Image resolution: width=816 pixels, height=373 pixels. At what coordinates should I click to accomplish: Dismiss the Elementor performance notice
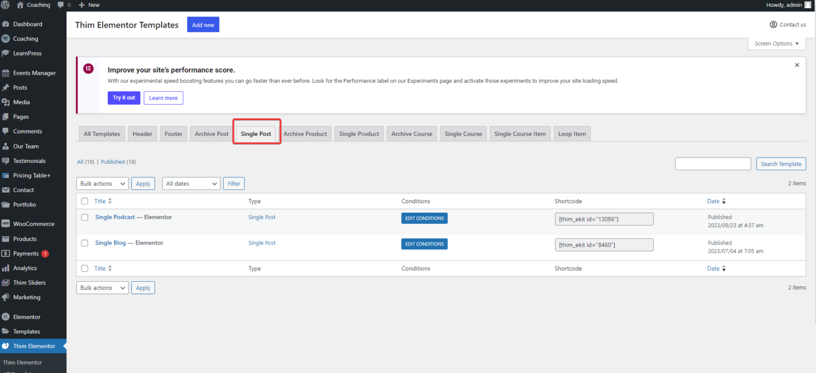[797, 65]
